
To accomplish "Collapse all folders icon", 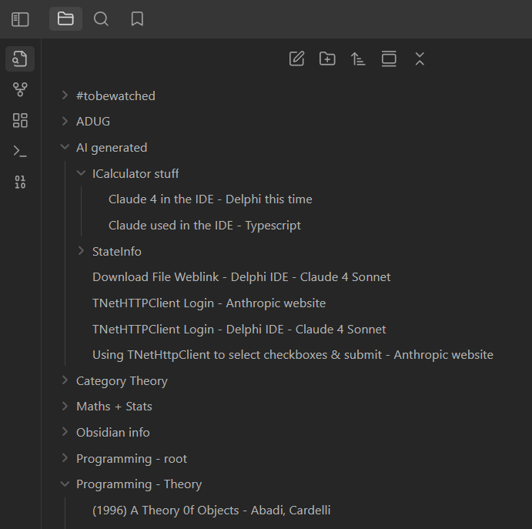I will tap(420, 59).
